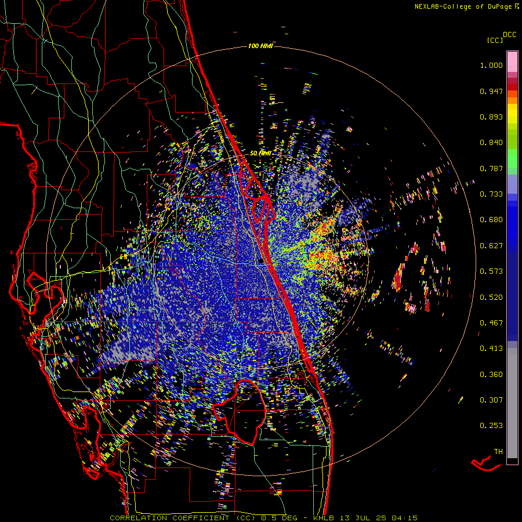Click the 50 NMI range ring label

pyautogui.click(x=260, y=154)
